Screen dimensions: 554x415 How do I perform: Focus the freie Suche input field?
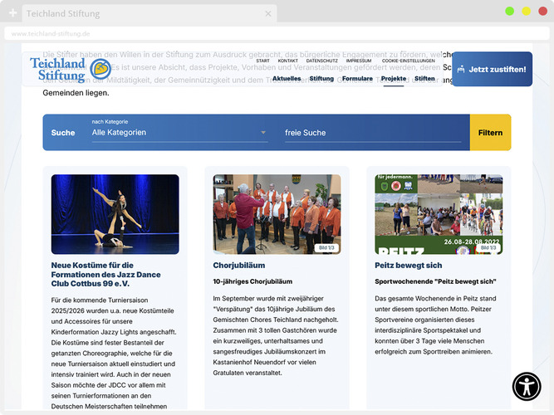(373, 133)
